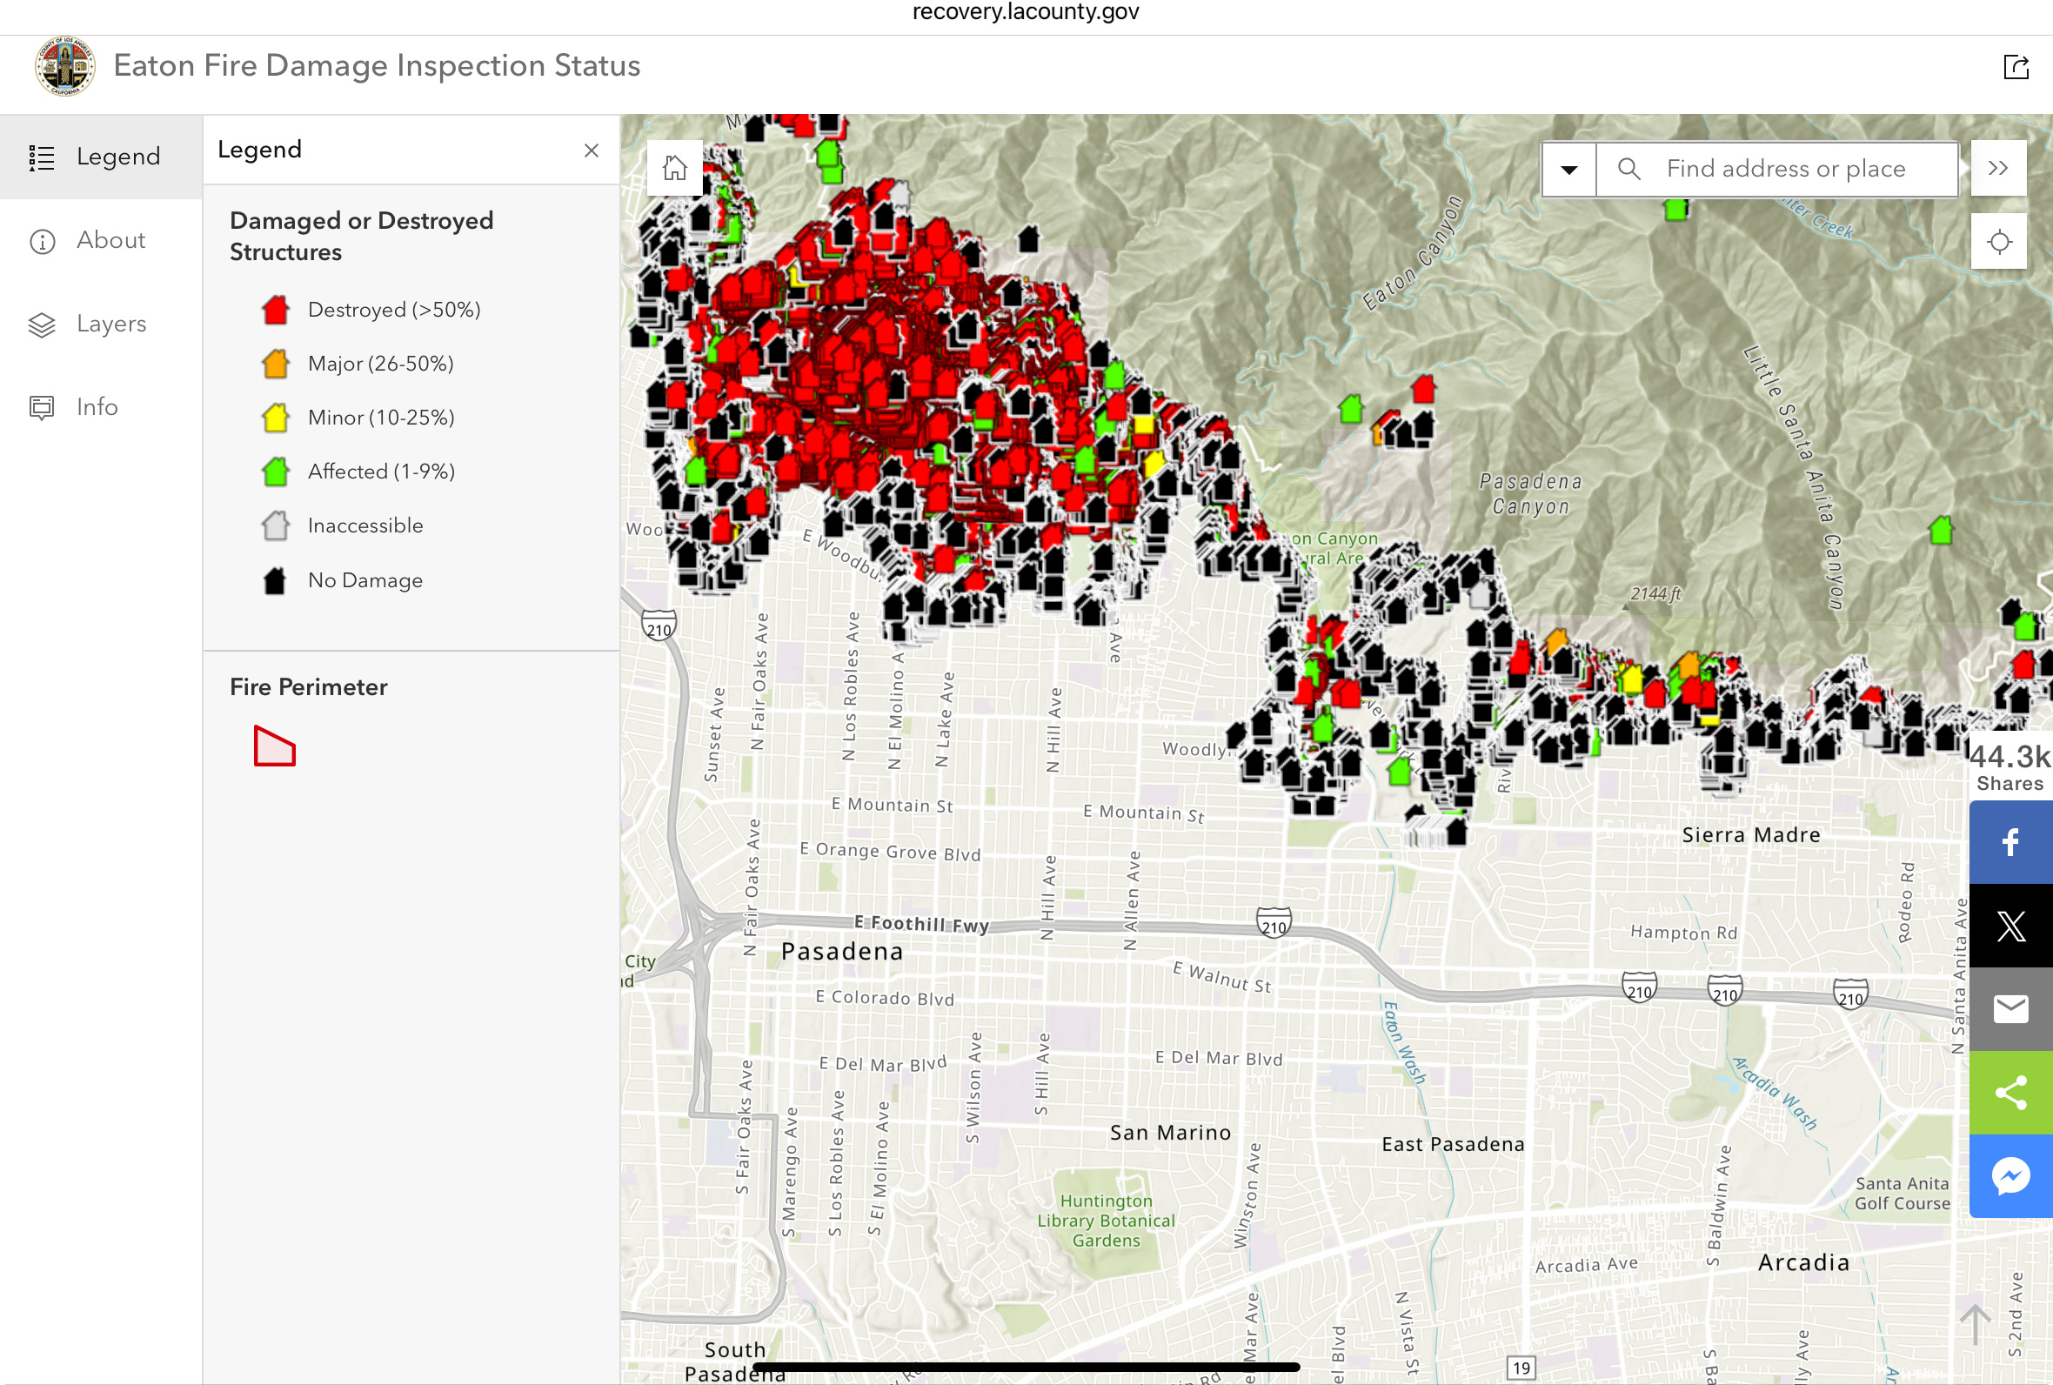Click the export share icon in header
Viewport: 2053px width, 1385px height.
click(x=2016, y=67)
